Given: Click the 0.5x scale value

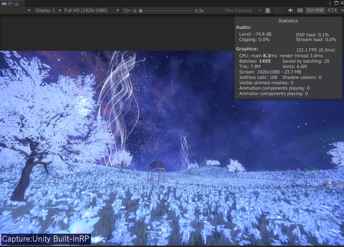Looking at the screenshot, I should tap(199, 10).
